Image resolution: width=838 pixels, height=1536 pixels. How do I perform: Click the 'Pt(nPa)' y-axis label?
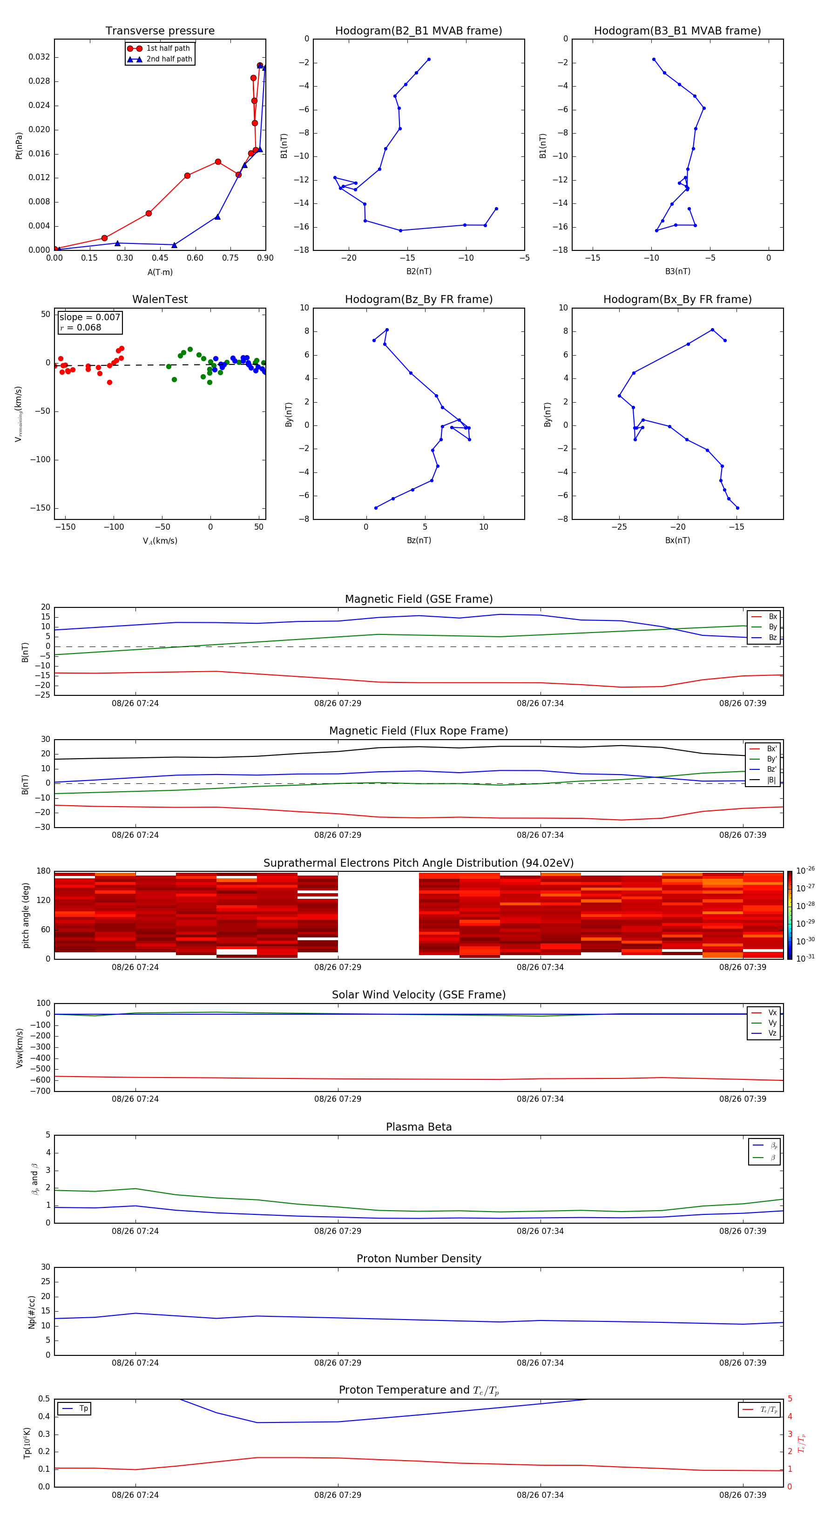19,146
